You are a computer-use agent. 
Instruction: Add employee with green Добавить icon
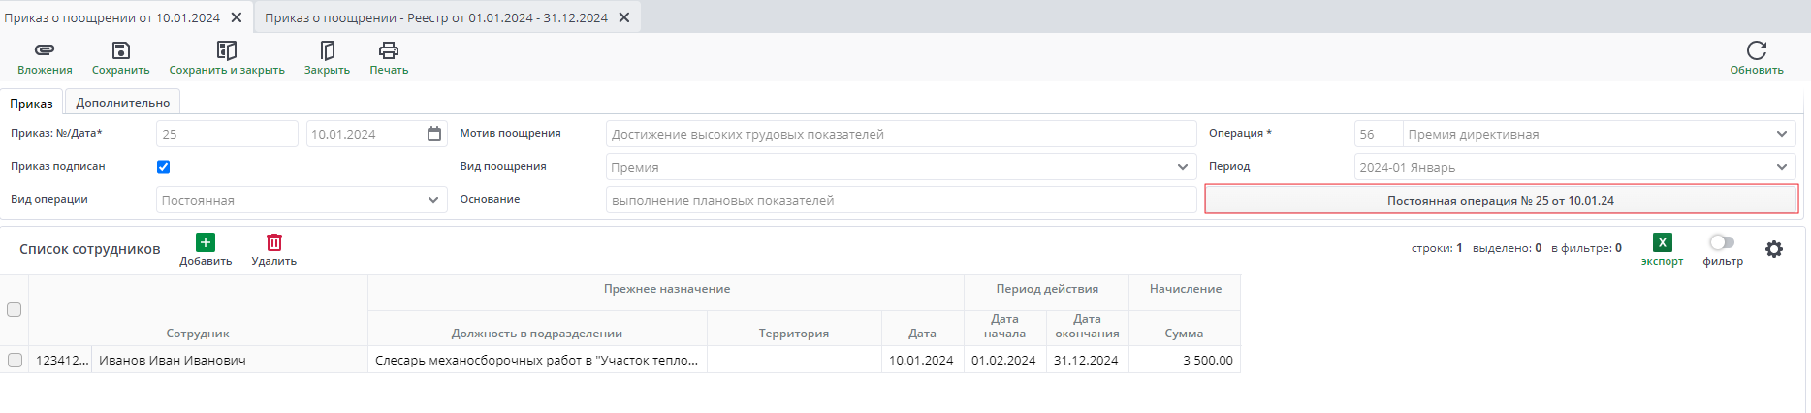click(206, 242)
